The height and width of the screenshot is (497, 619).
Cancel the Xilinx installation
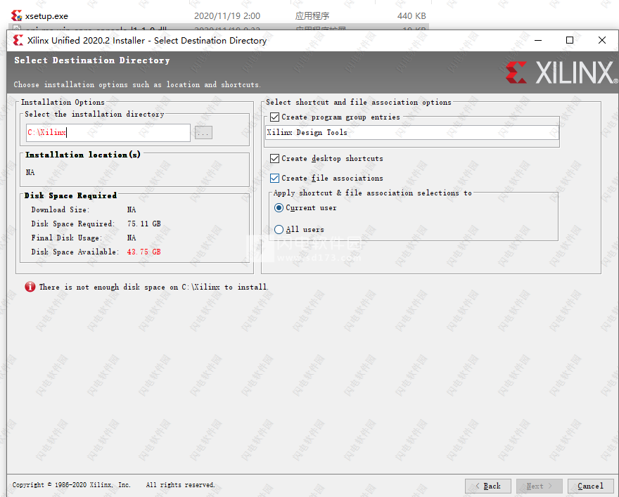(591, 486)
